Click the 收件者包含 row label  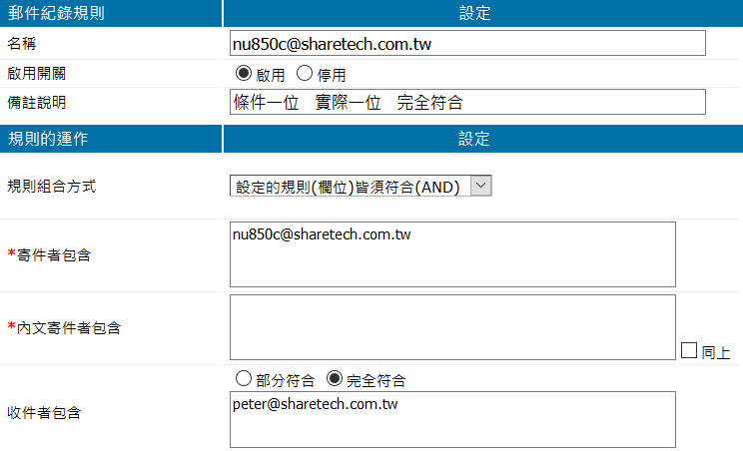click(44, 412)
